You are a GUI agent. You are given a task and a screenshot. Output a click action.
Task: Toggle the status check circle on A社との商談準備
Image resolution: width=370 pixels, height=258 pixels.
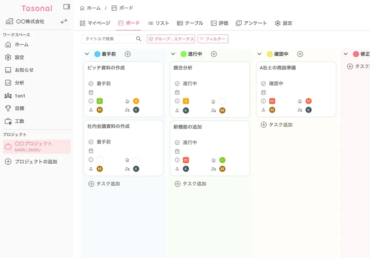(263, 83)
